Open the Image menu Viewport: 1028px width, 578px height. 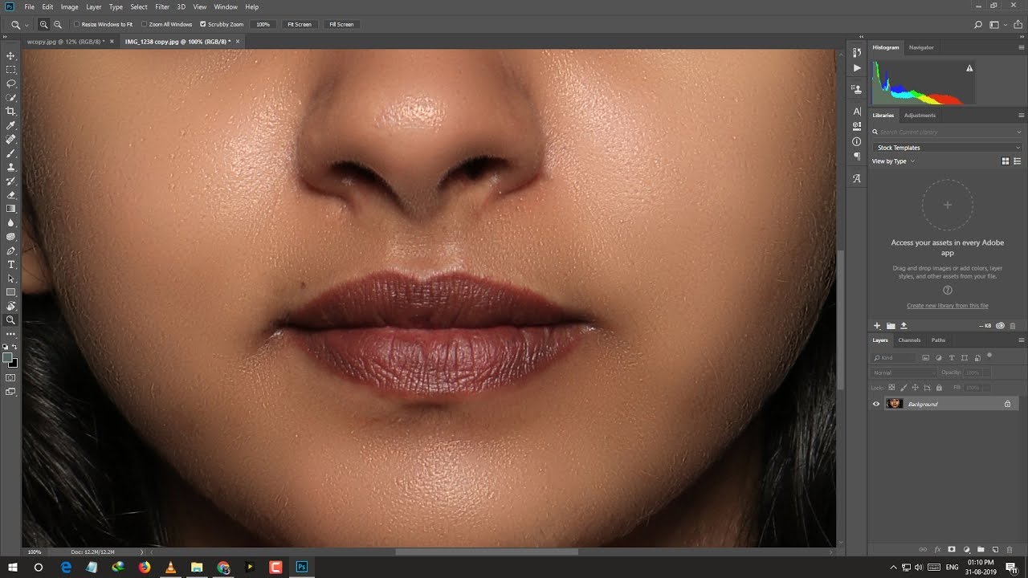click(70, 6)
